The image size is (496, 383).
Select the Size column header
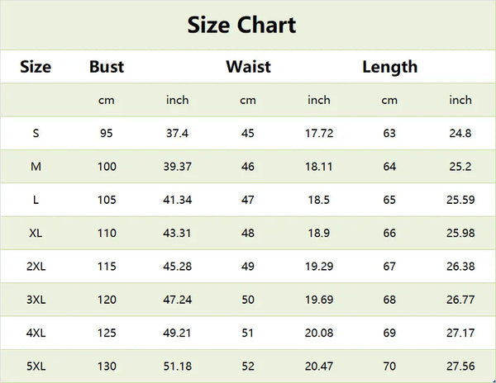pos(36,67)
